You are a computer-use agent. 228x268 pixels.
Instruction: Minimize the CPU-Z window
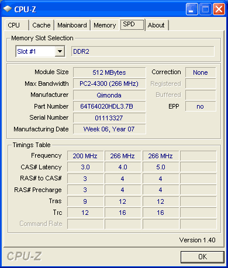point(192,9)
